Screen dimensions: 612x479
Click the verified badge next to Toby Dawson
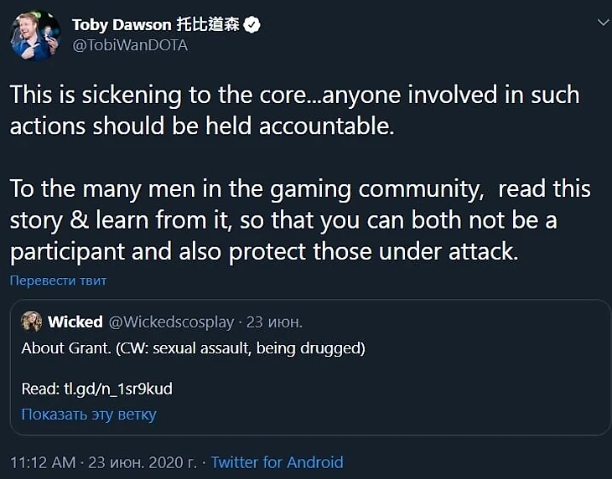coord(252,25)
